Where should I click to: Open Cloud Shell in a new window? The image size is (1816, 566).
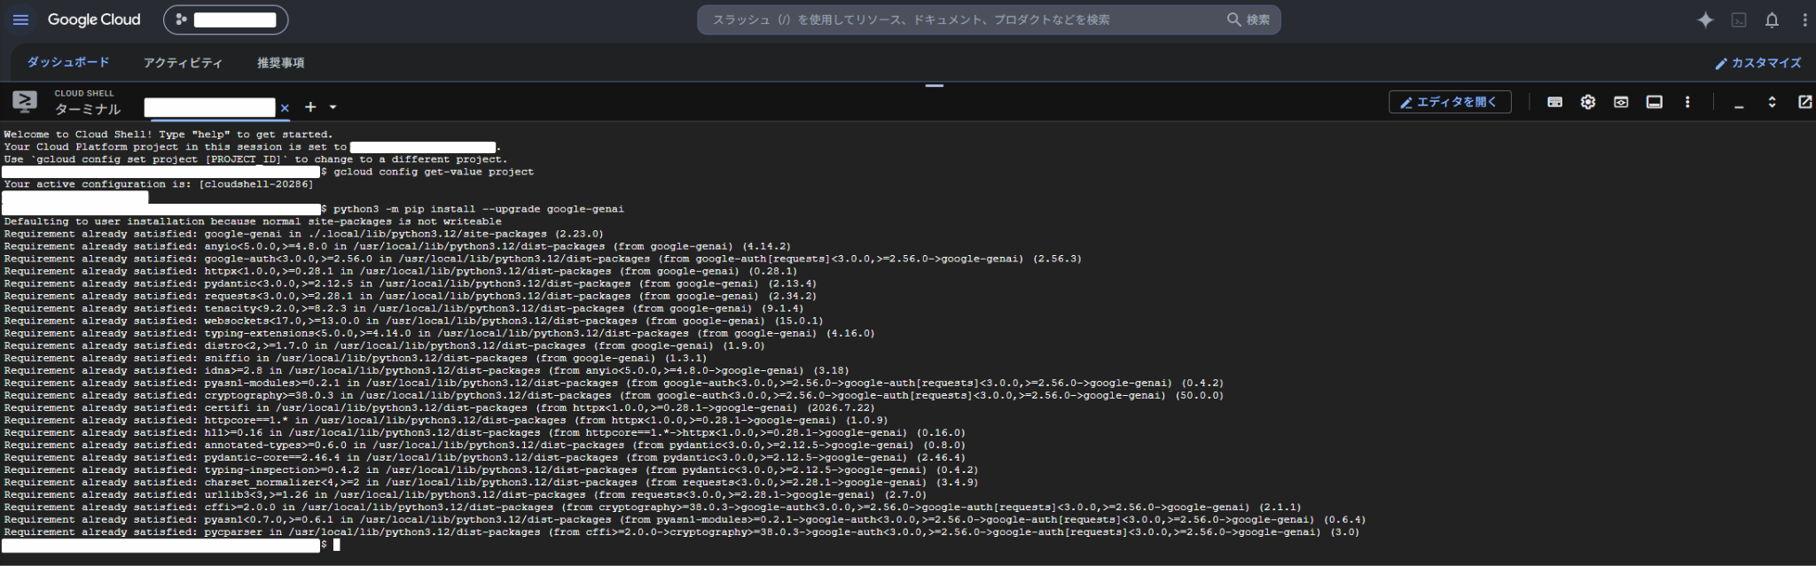[1804, 102]
